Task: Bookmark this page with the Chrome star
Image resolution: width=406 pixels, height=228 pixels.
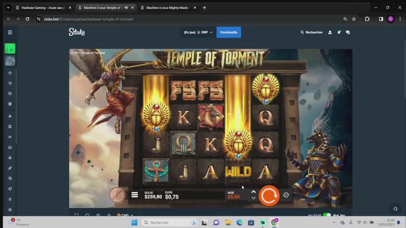Action: point(354,19)
